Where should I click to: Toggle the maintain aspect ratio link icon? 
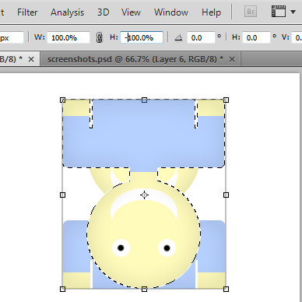[99, 38]
